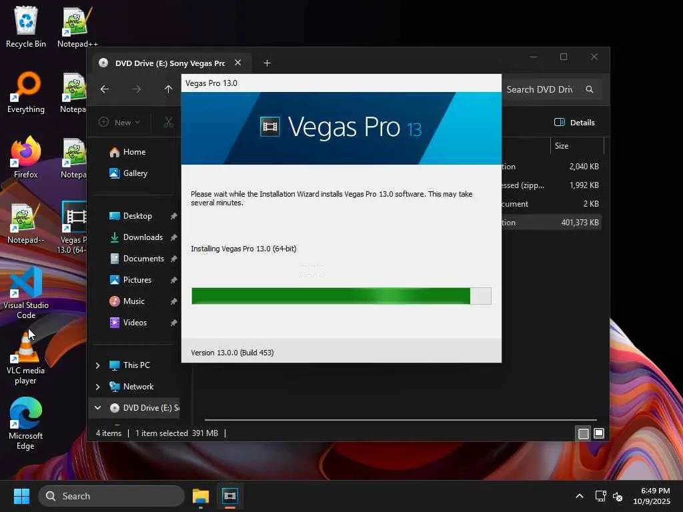Image resolution: width=683 pixels, height=512 pixels.
Task: Switch Explorer to details list view icon
Action: [x=583, y=433]
